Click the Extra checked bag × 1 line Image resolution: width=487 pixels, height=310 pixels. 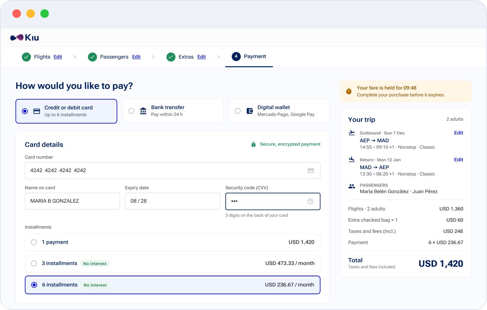(406, 220)
